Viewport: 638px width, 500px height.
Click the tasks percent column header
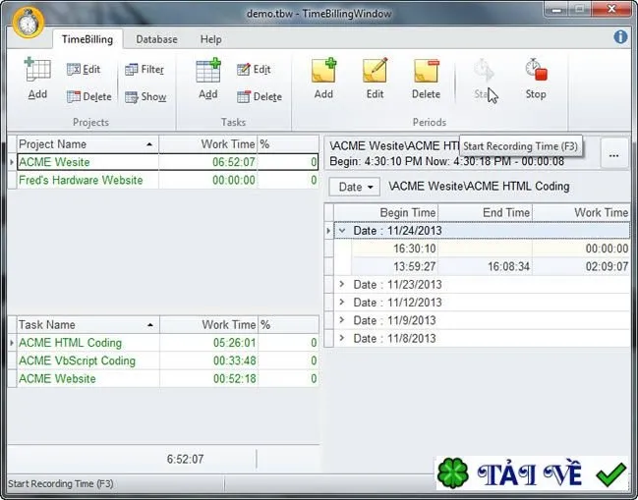pos(288,325)
